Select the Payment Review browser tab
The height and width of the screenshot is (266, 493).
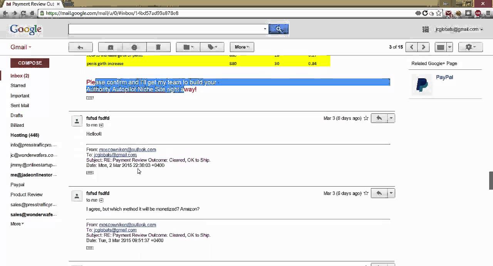(33, 4)
